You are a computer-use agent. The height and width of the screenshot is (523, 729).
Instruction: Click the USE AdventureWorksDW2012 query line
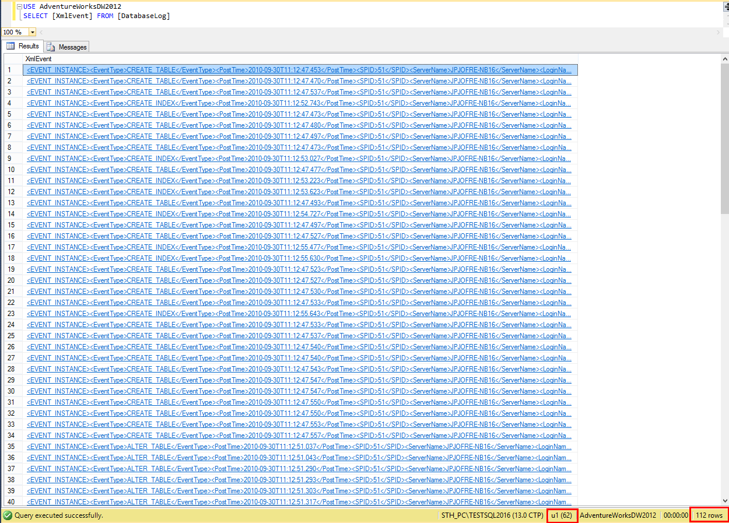pyautogui.click(x=72, y=6)
